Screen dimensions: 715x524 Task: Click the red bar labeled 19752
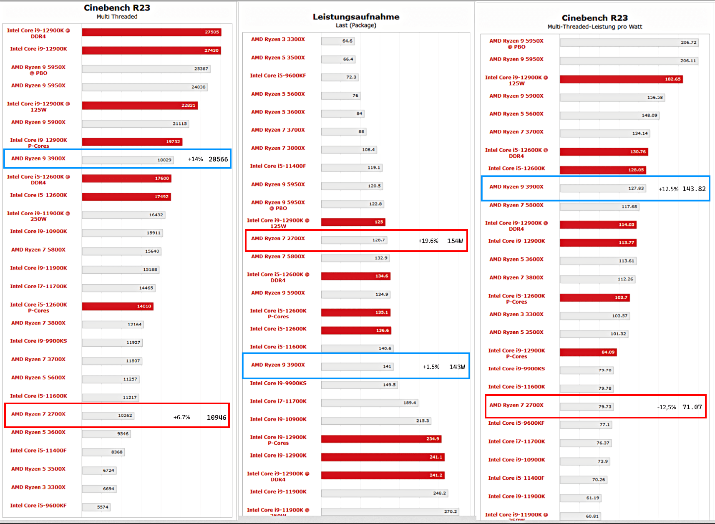tap(132, 142)
